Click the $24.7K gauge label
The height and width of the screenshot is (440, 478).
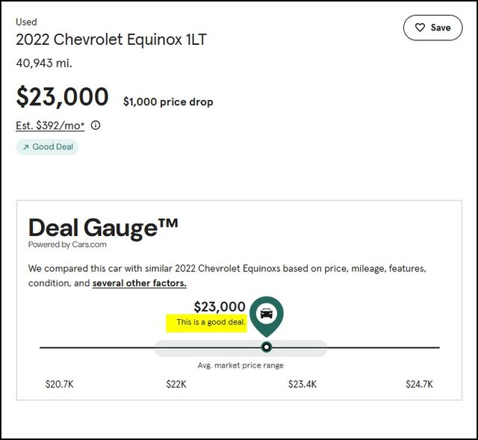tap(419, 384)
